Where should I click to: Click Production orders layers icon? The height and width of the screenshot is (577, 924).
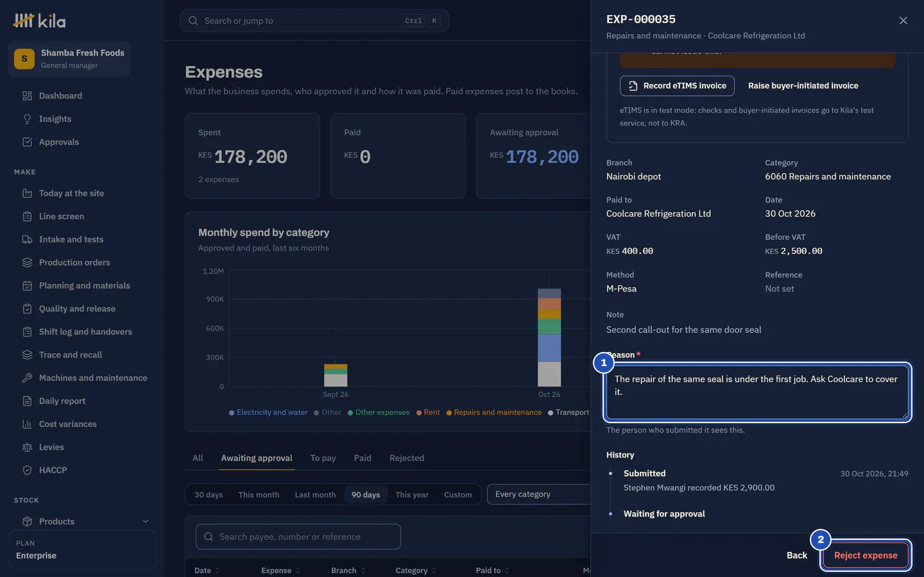27,263
